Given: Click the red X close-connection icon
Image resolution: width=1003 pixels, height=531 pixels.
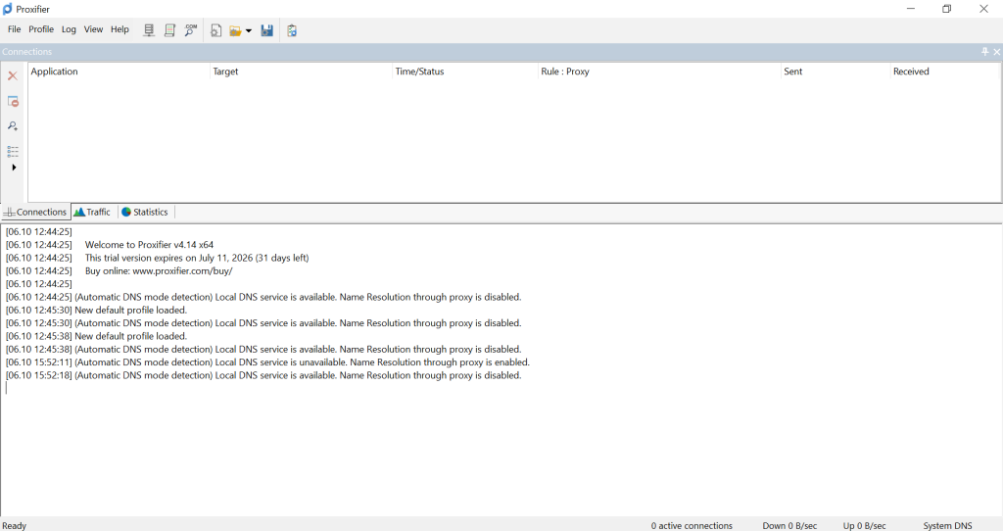Looking at the screenshot, I should pyautogui.click(x=12, y=75).
